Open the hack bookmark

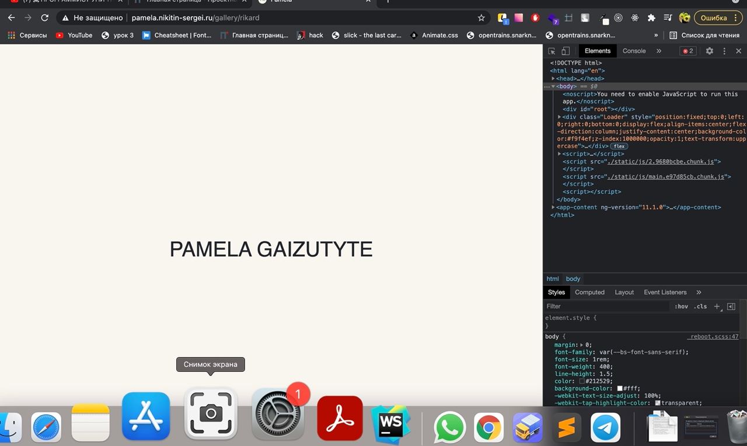pyautogui.click(x=310, y=35)
